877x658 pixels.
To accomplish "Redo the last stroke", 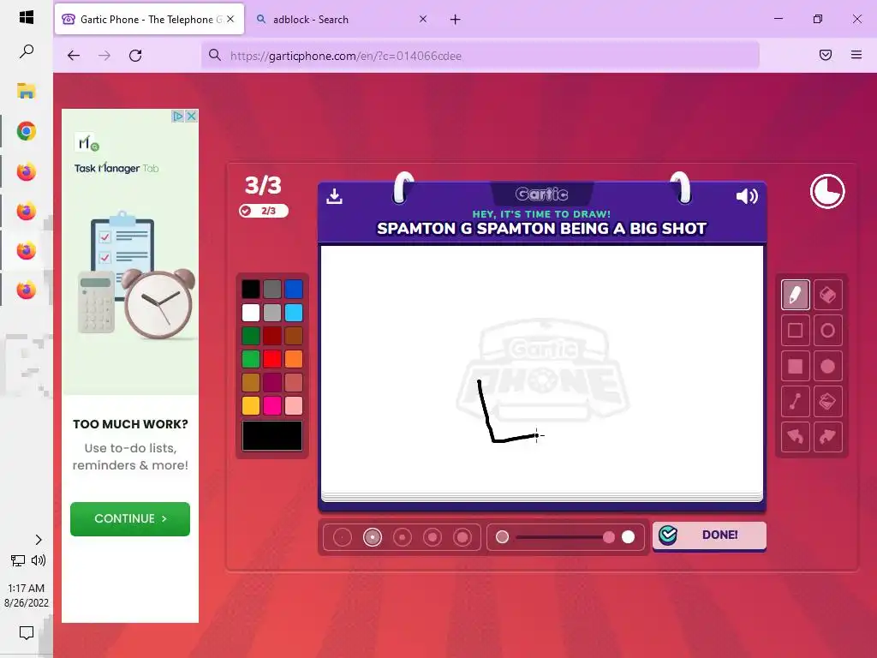I will click(x=827, y=436).
